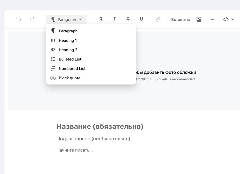Viewport: 240px width, 174px height.
Task: Click the Начните писать body area
Action: coord(75,150)
